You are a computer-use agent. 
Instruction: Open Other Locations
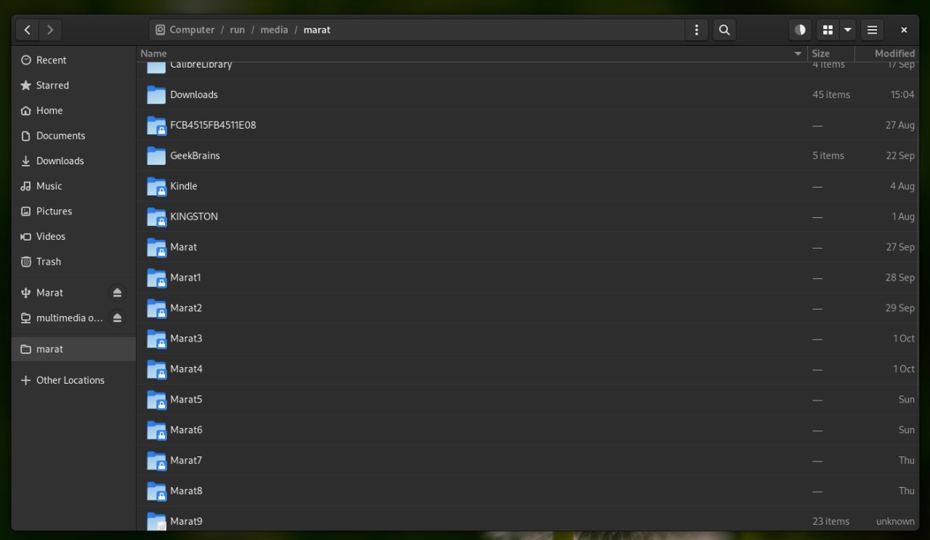pos(73,380)
